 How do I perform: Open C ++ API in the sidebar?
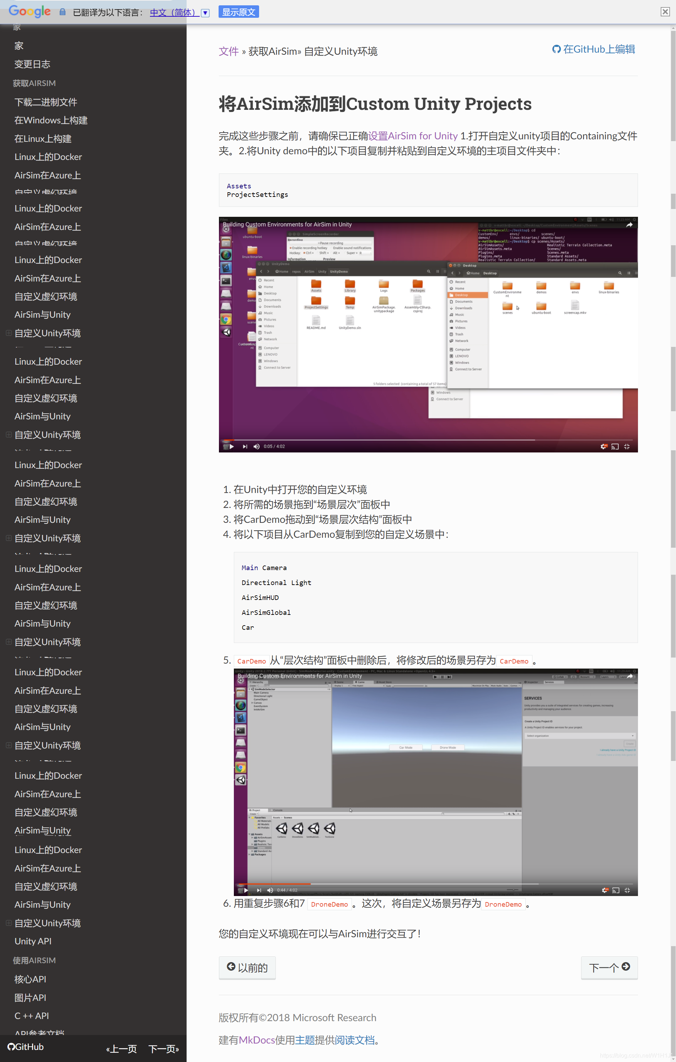point(32,1016)
